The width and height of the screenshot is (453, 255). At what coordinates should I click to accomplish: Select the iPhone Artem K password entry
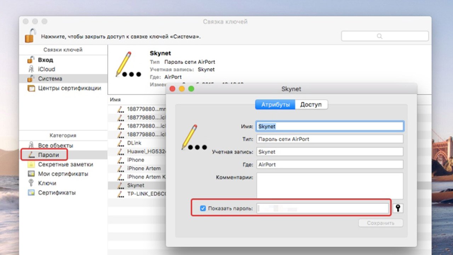coord(146,177)
